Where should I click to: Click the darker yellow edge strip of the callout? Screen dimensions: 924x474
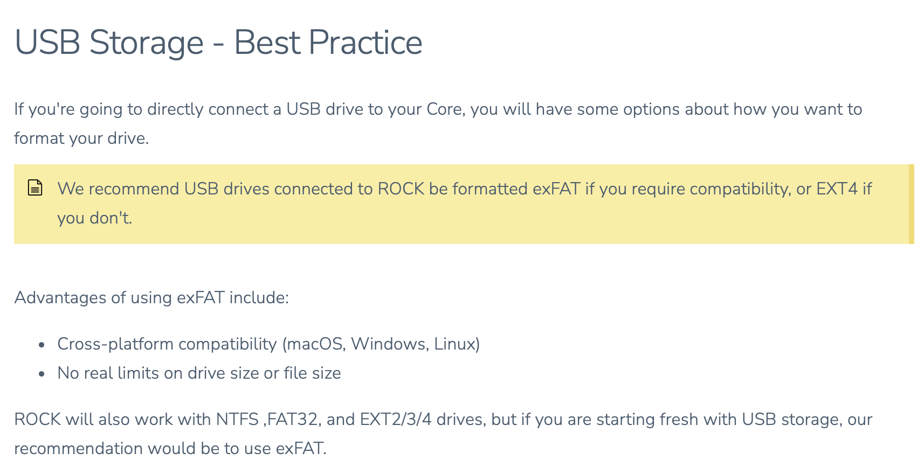coord(911,204)
